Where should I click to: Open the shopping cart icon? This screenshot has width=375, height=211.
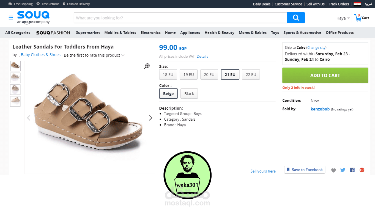coord(358,18)
